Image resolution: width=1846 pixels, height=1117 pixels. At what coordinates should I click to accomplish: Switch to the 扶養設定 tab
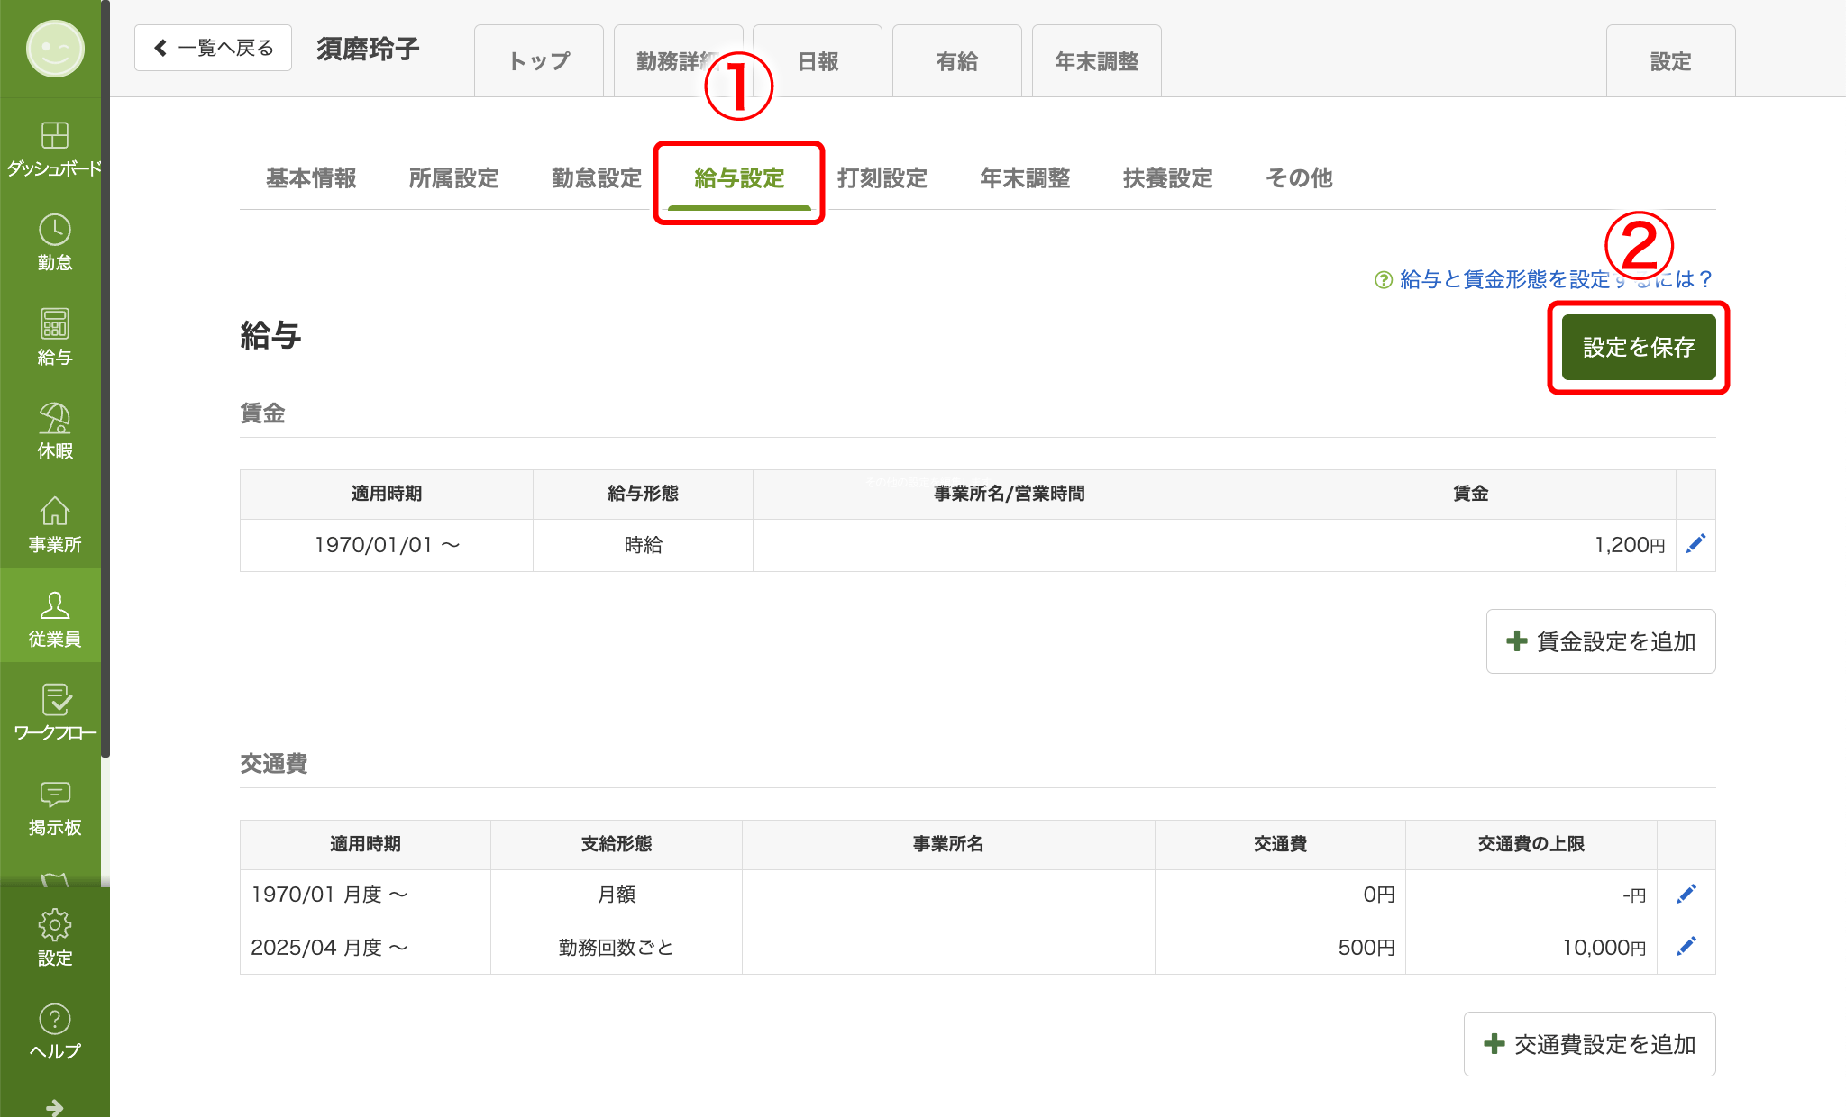tap(1167, 178)
